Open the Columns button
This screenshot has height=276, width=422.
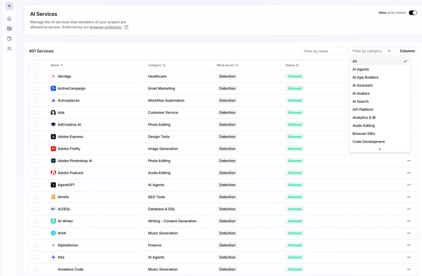[407, 51]
